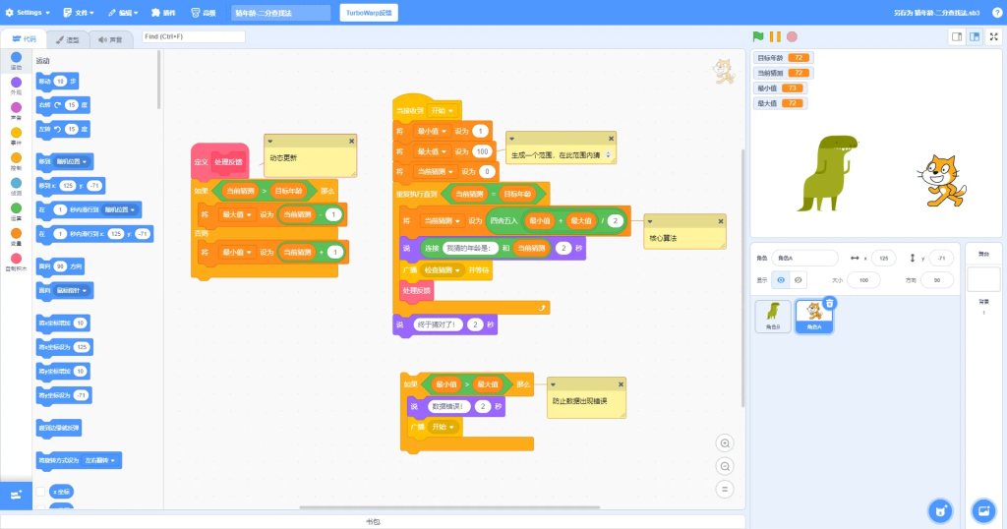
Task: Collapse the 核心算法 comment triangle
Action: (650, 221)
